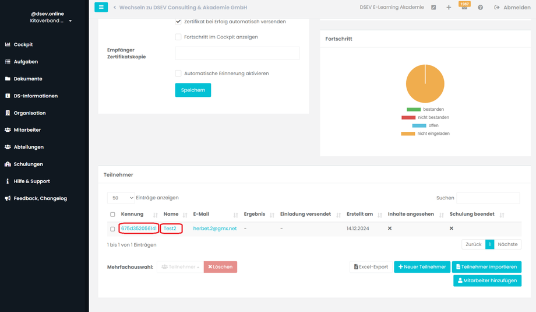This screenshot has width=536, height=312.
Task: Open the Teilnehmer bulk action dropdown
Action: point(180,267)
